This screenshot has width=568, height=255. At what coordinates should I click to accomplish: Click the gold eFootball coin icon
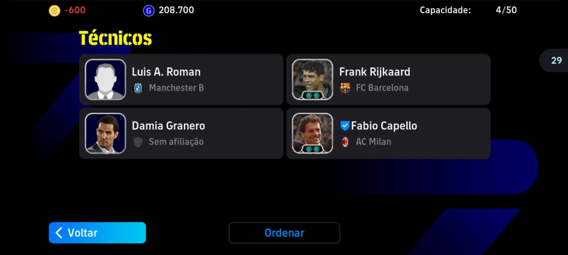(x=54, y=11)
